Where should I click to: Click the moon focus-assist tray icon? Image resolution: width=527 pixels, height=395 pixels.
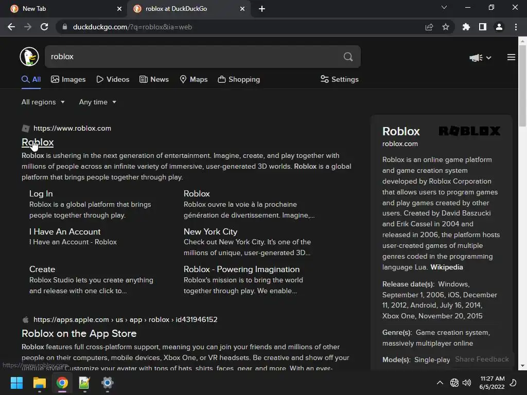(x=513, y=383)
